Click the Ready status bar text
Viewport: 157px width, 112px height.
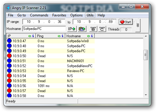tap(11, 101)
